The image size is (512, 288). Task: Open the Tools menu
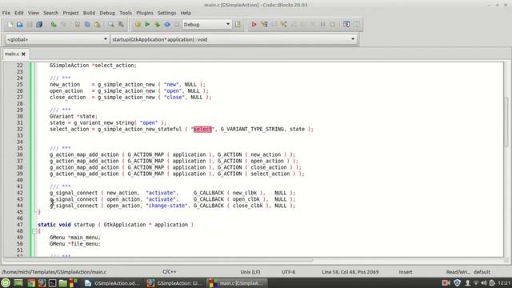click(126, 13)
